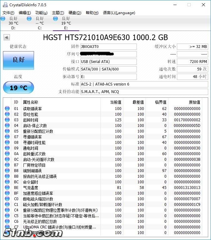Click the status orb for 02 吞吐性能
211x240 pixels.
[7, 114]
